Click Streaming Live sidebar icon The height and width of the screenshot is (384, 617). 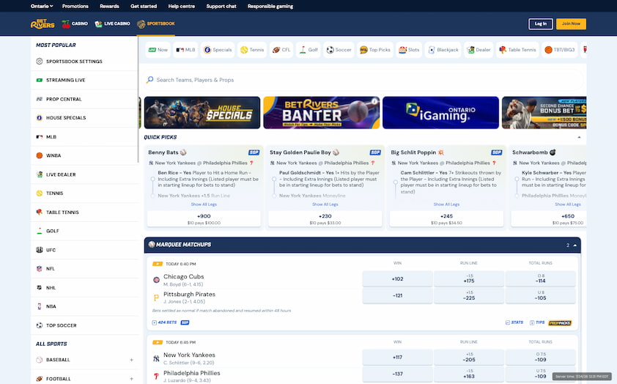pos(40,80)
